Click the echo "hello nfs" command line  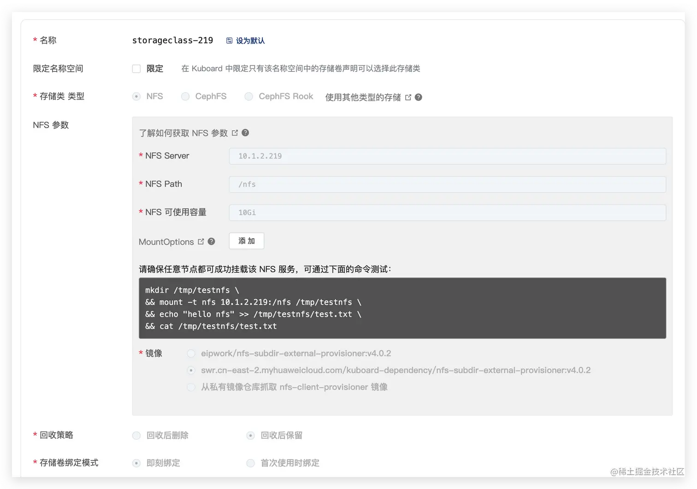(254, 314)
